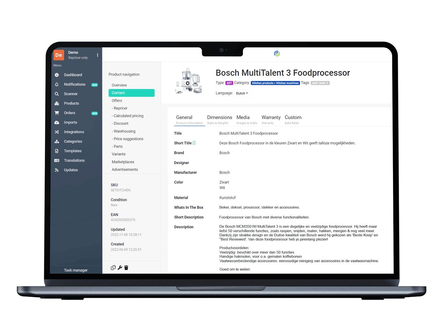Click the Created date 2022-06-09 12:26:51
This screenshot has width=446, height=334.
tap(126, 250)
